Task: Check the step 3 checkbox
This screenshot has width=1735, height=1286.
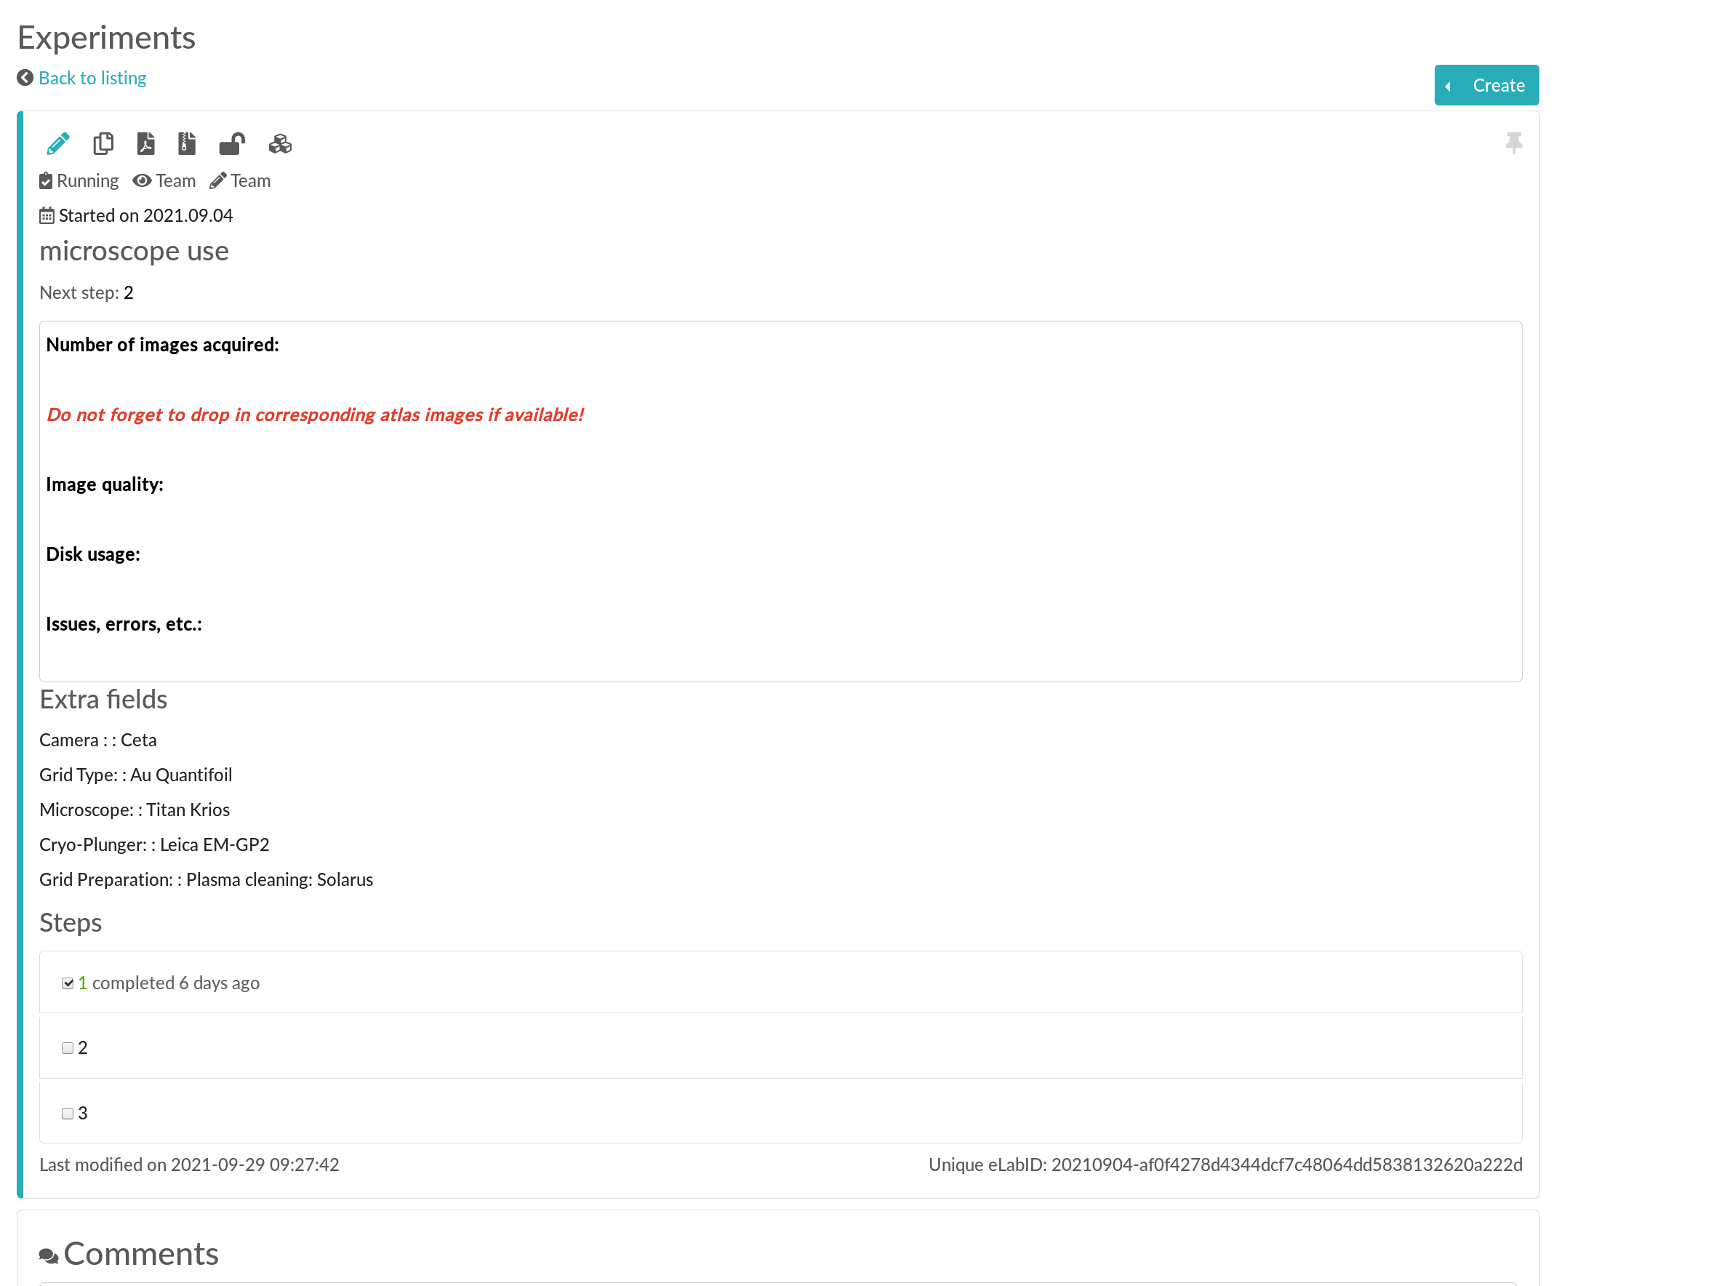Action: coord(68,1113)
